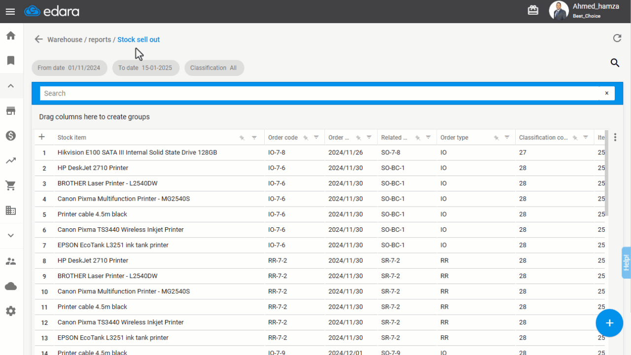Open Ahmed_hamza profile avatar
Screen dimensions: 631x355
[x=559, y=10]
